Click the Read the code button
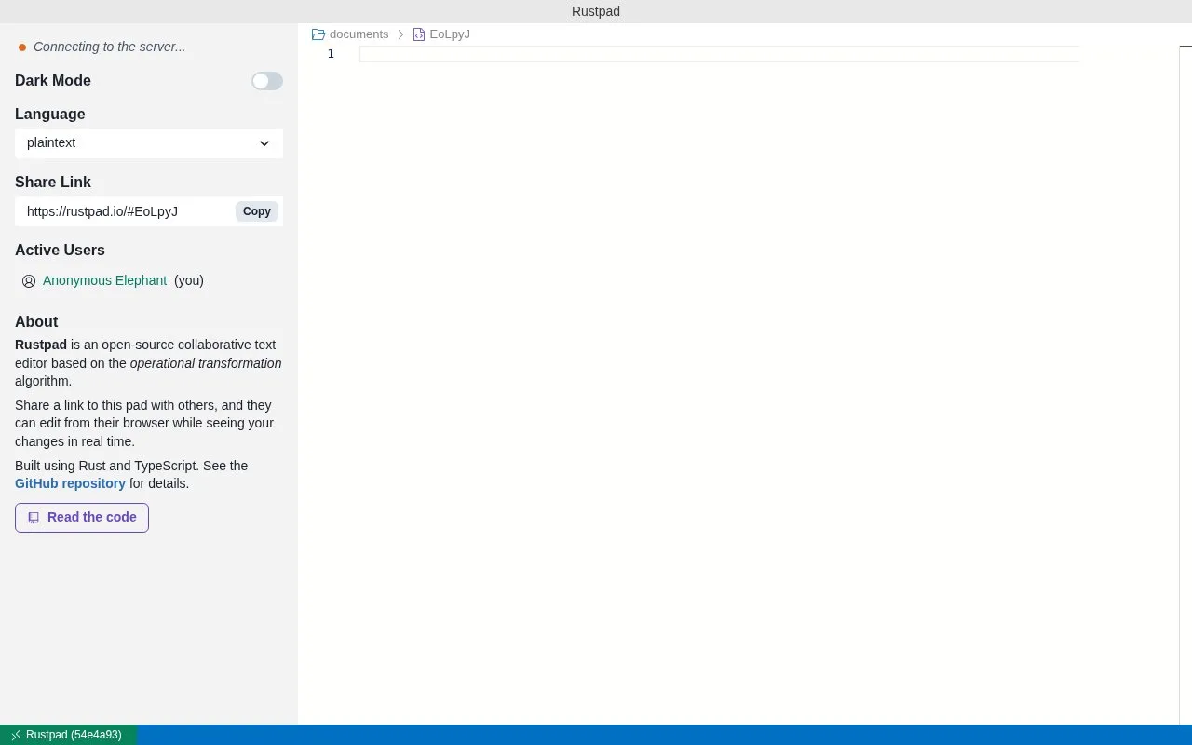Viewport: 1192px width, 745px height. click(x=82, y=518)
